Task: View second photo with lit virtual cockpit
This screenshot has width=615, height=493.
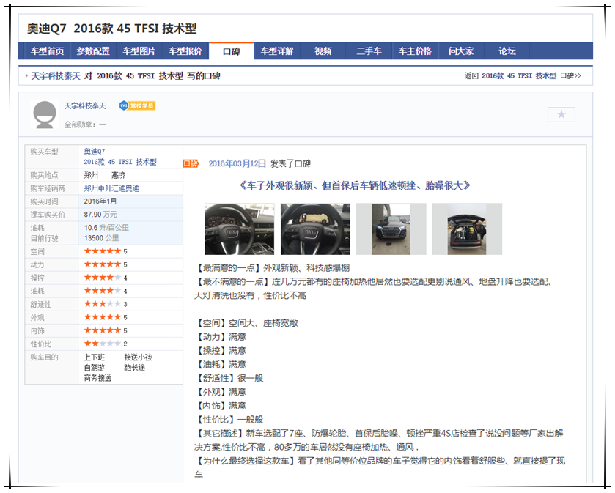Action: pyautogui.click(x=315, y=229)
